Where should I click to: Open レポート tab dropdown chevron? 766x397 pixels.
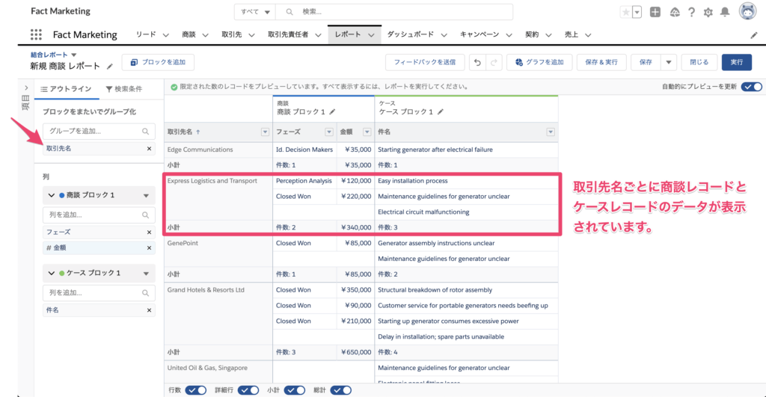coord(371,35)
